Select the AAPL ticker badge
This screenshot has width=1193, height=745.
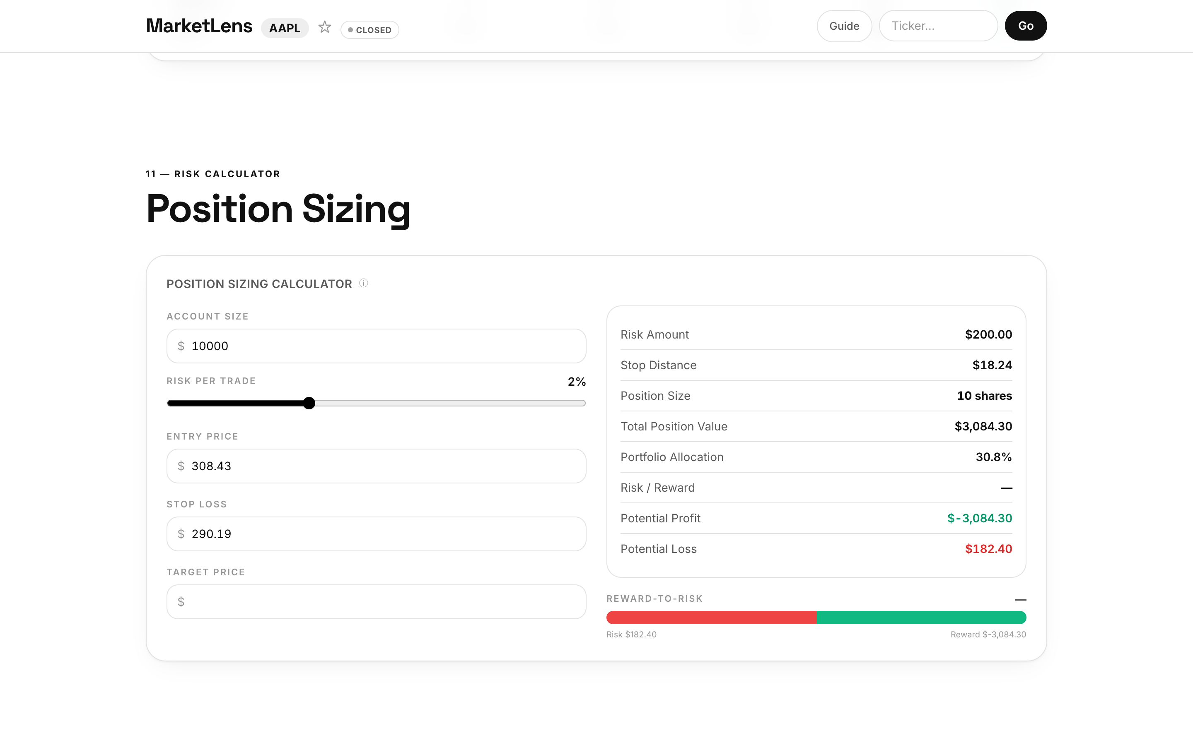[x=285, y=28]
